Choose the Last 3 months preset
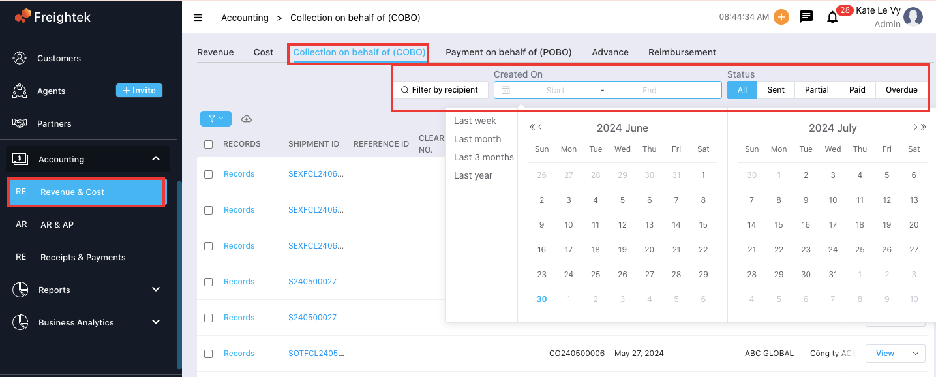Image resolution: width=936 pixels, height=377 pixels. point(484,157)
